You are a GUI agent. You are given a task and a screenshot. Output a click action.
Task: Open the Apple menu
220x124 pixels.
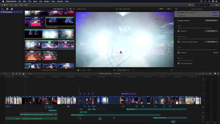tap(3, 1)
